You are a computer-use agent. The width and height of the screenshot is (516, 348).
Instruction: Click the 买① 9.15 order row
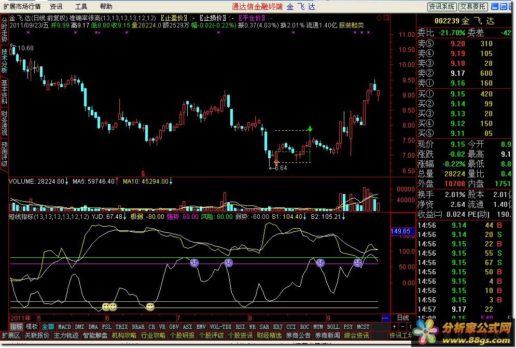tap(464, 94)
